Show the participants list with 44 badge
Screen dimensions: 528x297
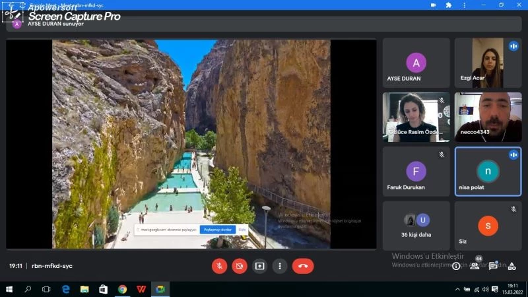point(475,265)
